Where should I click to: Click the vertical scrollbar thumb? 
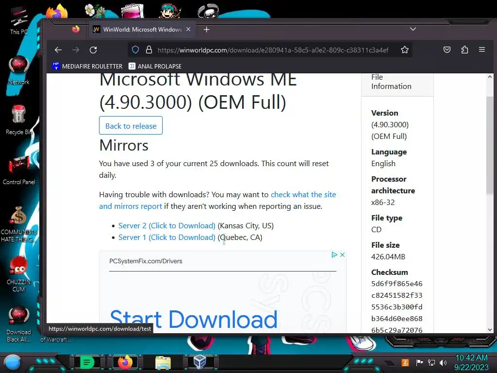point(490,144)
